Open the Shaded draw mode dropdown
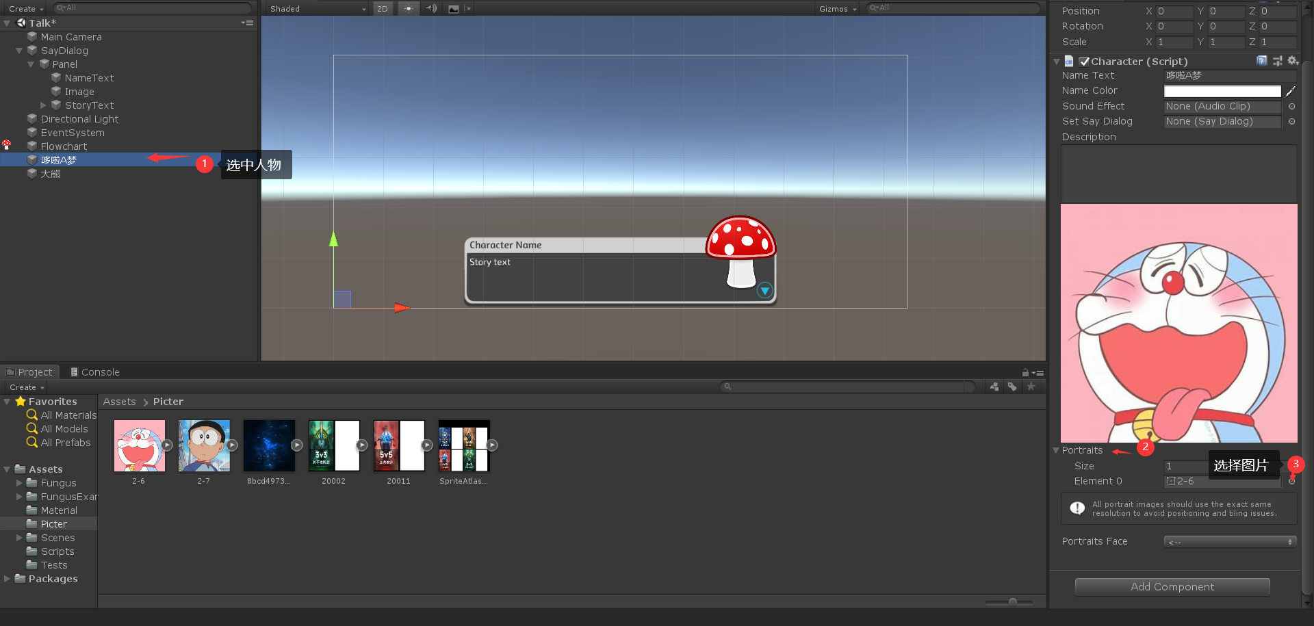Screen dimensions: 1314x626 [318, 9]
